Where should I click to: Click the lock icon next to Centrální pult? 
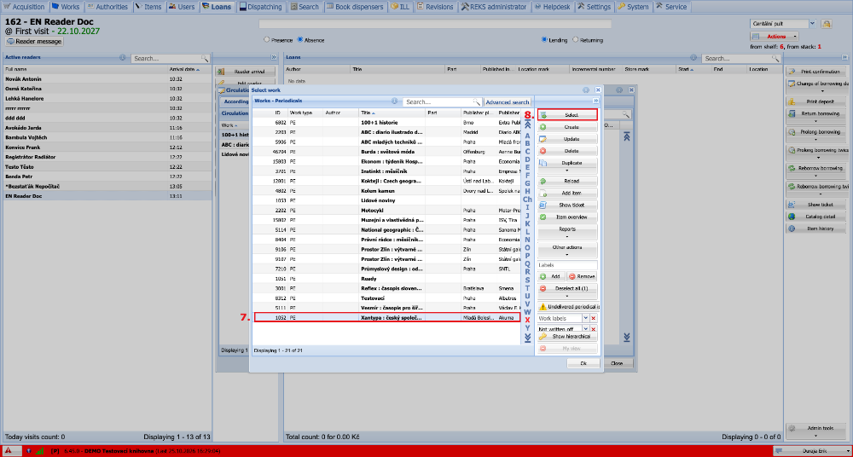pyautogui.click(x=827, y=24)
